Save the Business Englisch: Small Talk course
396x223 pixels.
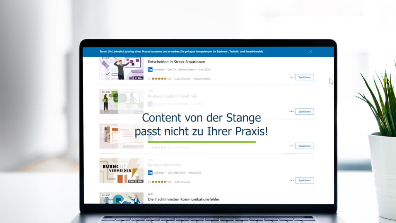(304, 111)
